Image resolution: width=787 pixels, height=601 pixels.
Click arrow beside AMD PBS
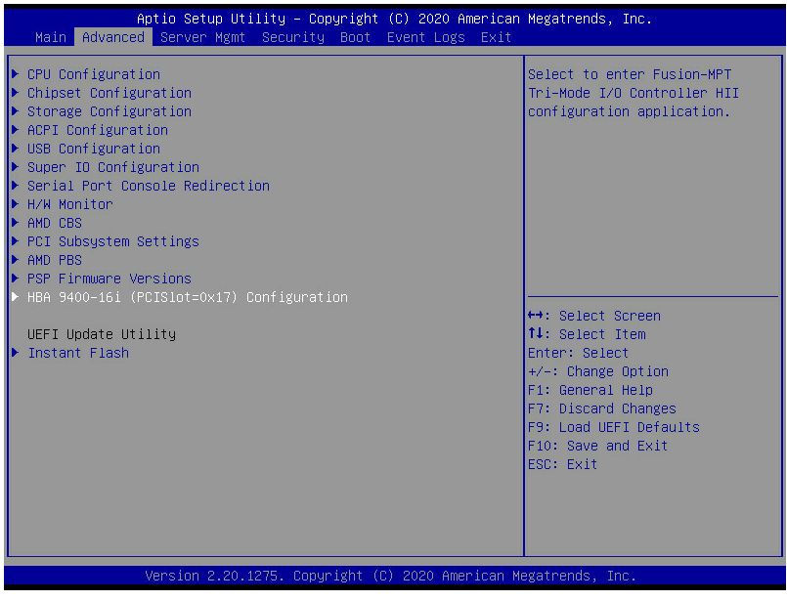(x=16, y=260)
